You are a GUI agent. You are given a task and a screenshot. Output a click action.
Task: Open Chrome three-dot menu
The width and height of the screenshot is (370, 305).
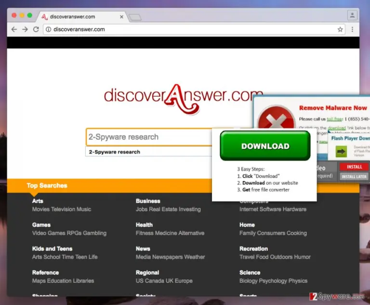pyautogui.click(x=352, y=29)
